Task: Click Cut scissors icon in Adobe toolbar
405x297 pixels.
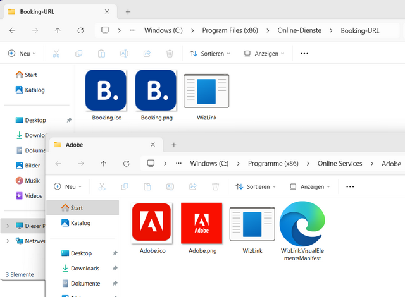Action: 102,186
